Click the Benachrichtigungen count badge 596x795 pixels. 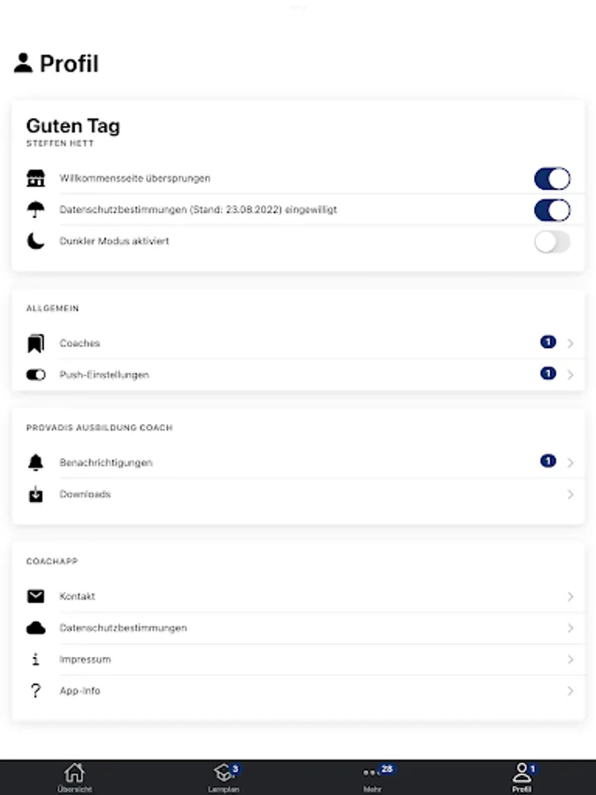pyautogui.click(x=547, y=461)
